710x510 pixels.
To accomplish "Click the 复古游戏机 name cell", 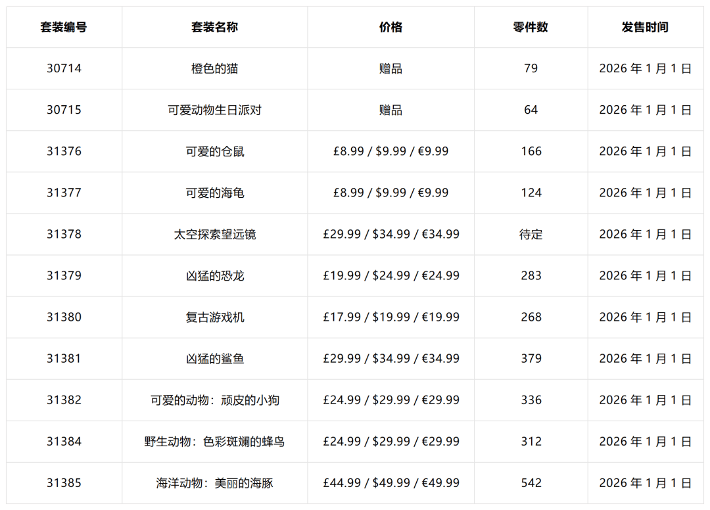I will point(214,317).
